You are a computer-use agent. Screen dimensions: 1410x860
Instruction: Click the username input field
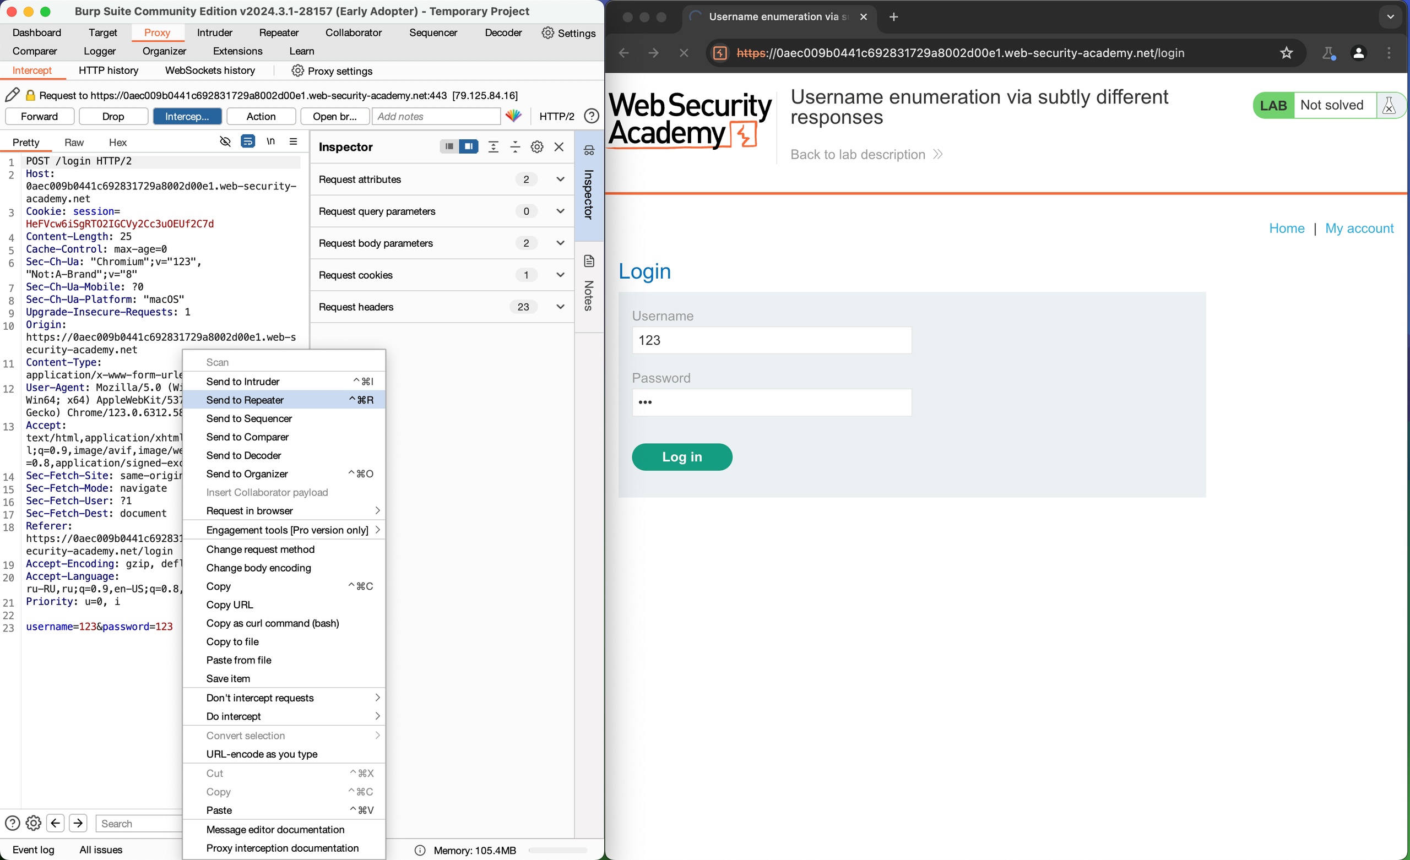click(x=769, y=339)
